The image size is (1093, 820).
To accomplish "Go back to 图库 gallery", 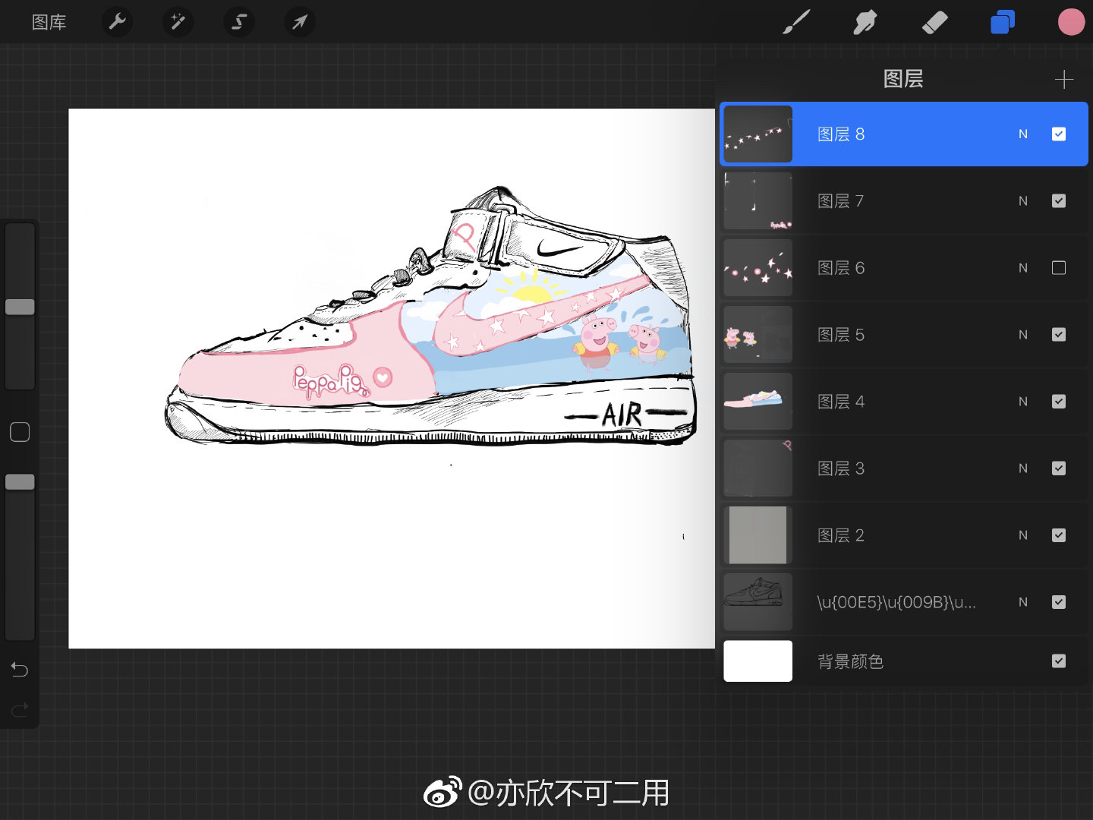I will (x=49, y=22).
